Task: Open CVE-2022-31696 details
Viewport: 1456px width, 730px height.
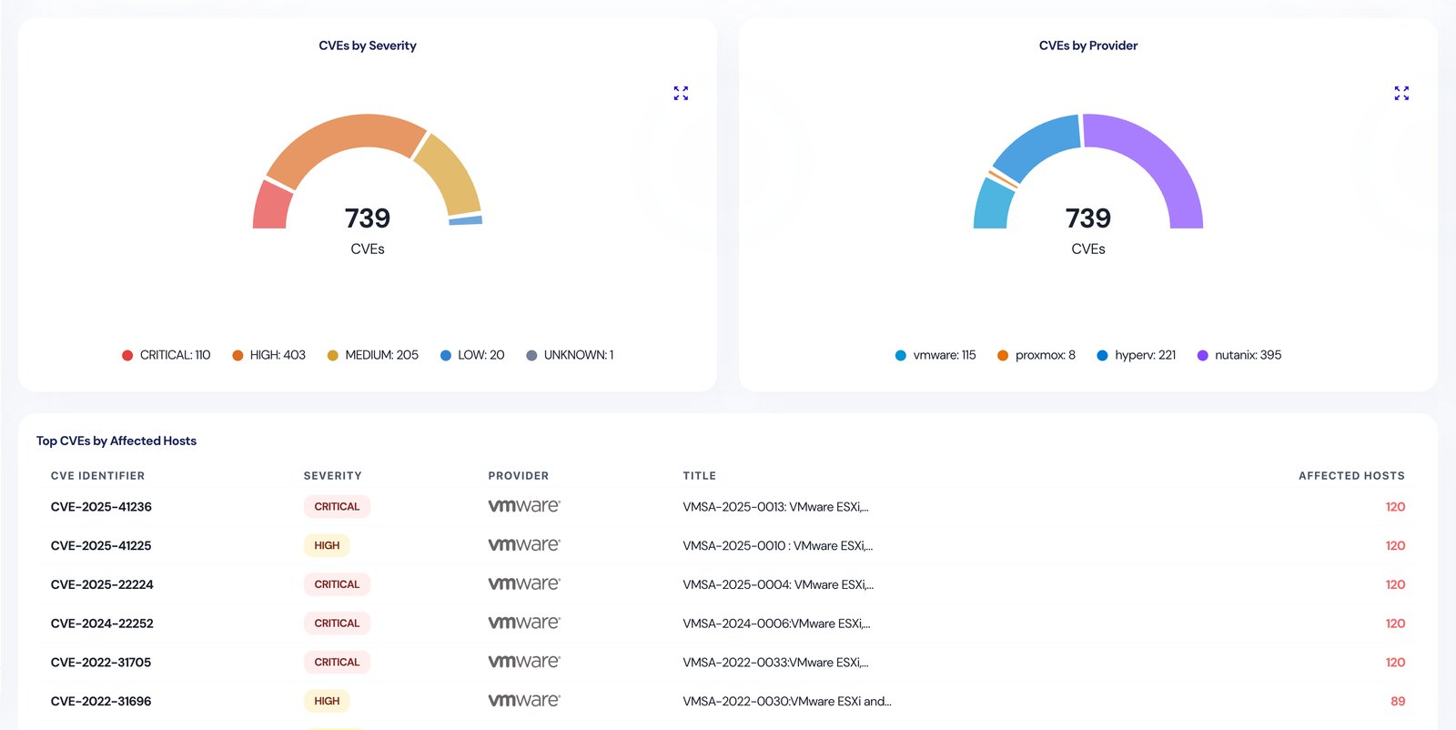Action: click(101, 701)
